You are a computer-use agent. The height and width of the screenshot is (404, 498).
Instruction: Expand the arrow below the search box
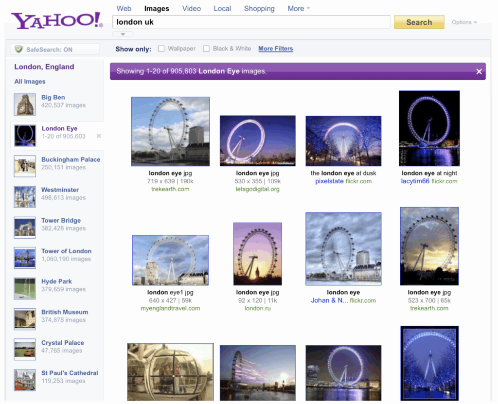pyautogui.click(x=123, y=34)
